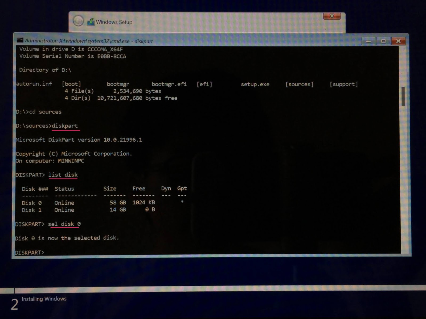The height and width of the screenshot is (319, 426).
Task: Maximize the diskpart command prompt window
Action: click(x=383, y=41)
